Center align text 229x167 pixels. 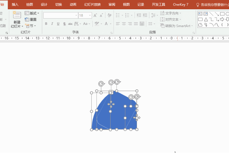pyautogui.click(x=124, y=24)
